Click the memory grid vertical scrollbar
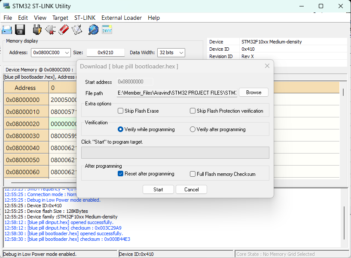351x258 pixels. point(343,92)
